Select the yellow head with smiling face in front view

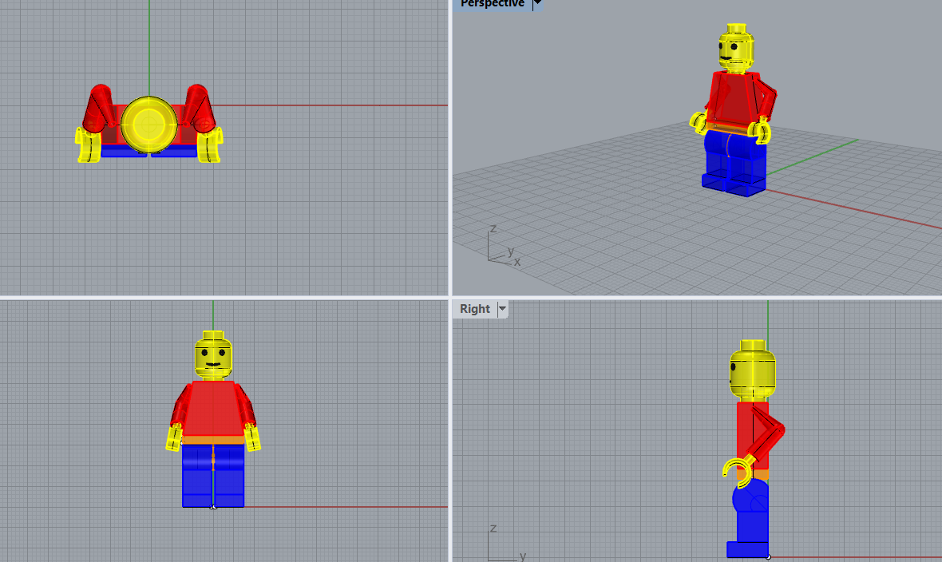coord(213,355)
